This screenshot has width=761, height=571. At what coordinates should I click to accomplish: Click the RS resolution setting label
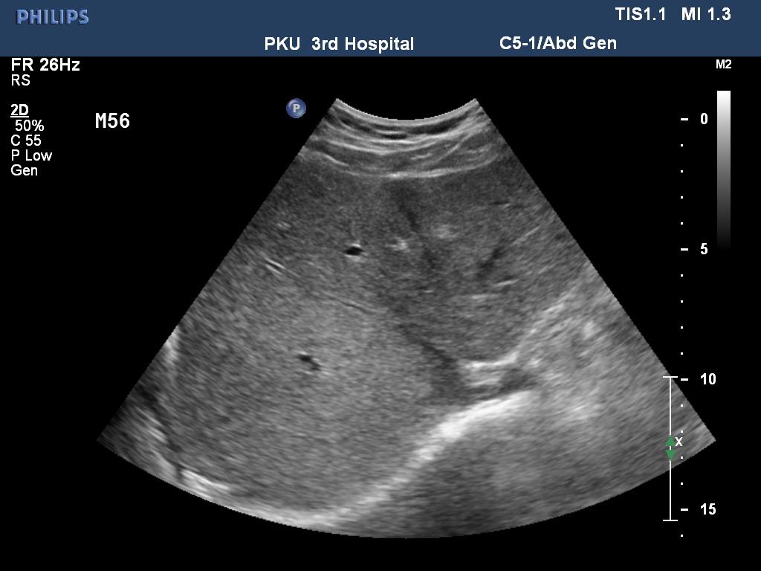click(20, 80)
